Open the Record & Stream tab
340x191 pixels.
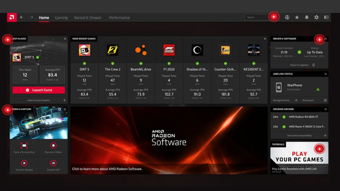point(88,18)
